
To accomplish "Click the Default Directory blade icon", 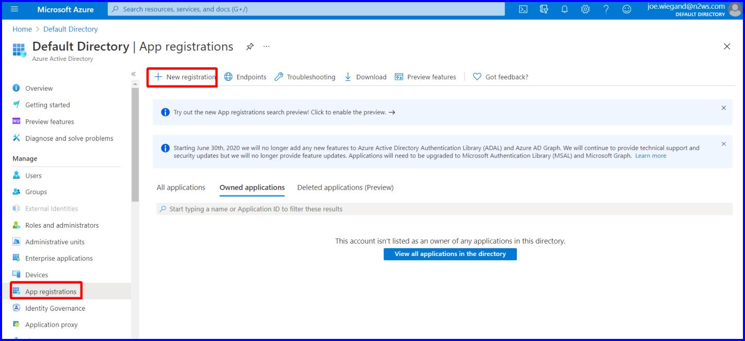I will 19,50.
